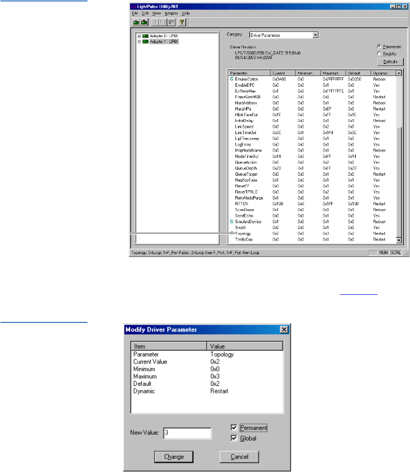This screenshot has width=410, height=472.
Task: Click the Adapter 0 board icon
Action: pyautogui.click(x=146, y=36)
